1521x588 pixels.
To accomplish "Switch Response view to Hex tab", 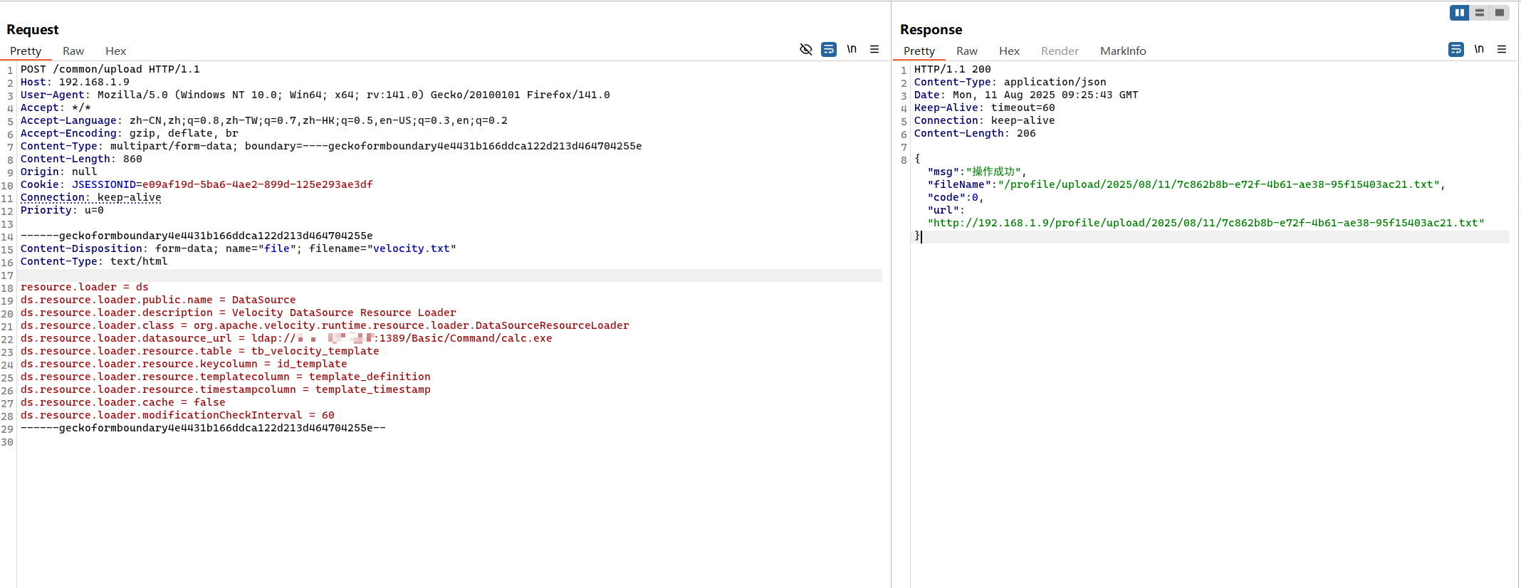I will [1009, 51].
